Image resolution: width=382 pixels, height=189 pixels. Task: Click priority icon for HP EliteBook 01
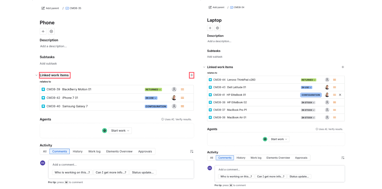coord(334,95)
